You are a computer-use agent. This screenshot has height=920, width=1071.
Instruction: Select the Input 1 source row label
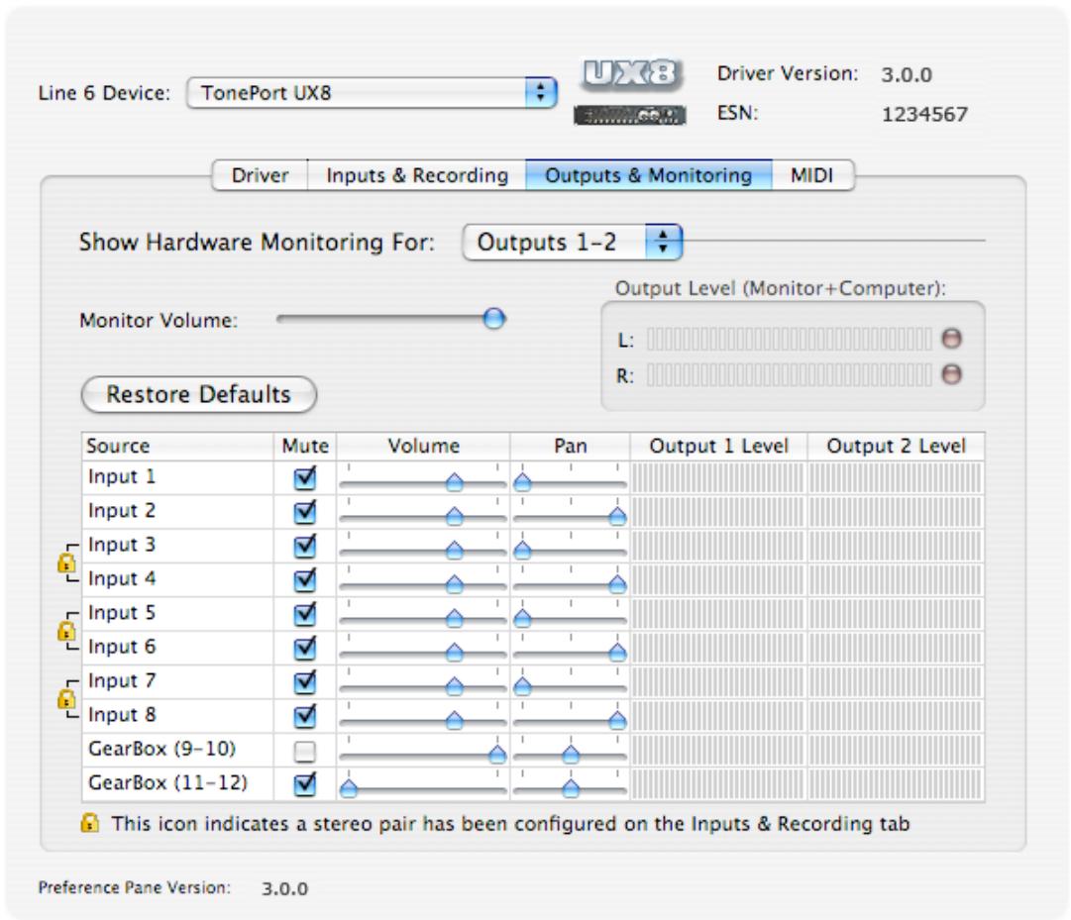[x=122, y=476]
